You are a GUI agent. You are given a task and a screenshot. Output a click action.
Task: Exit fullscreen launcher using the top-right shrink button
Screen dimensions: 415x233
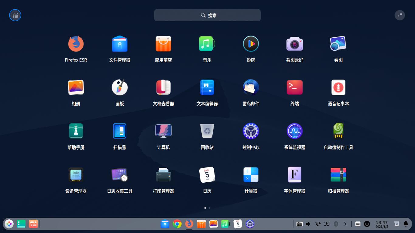[400, 15]
